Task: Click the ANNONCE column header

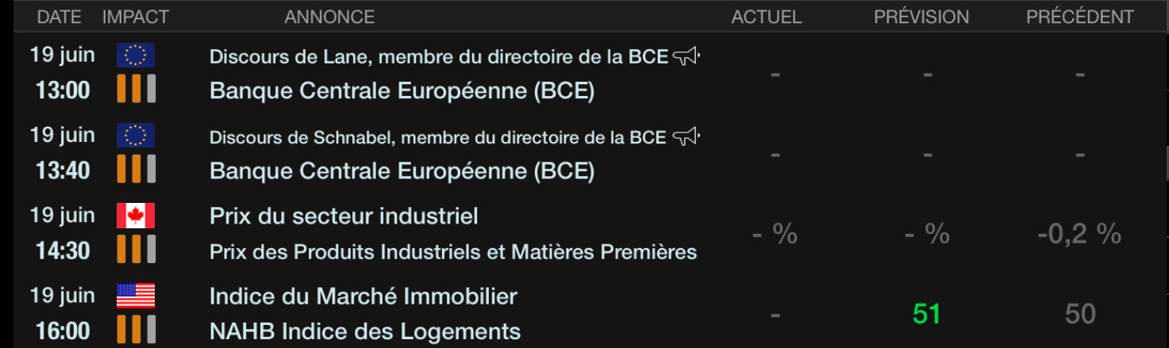Action: click(x=329, y=17)
